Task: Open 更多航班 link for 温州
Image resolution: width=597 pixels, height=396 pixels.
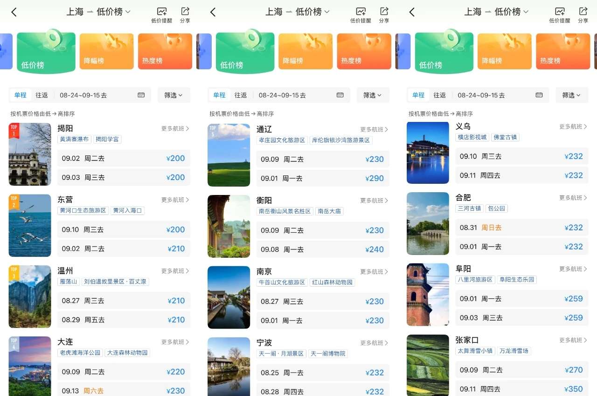Action: 175,271
